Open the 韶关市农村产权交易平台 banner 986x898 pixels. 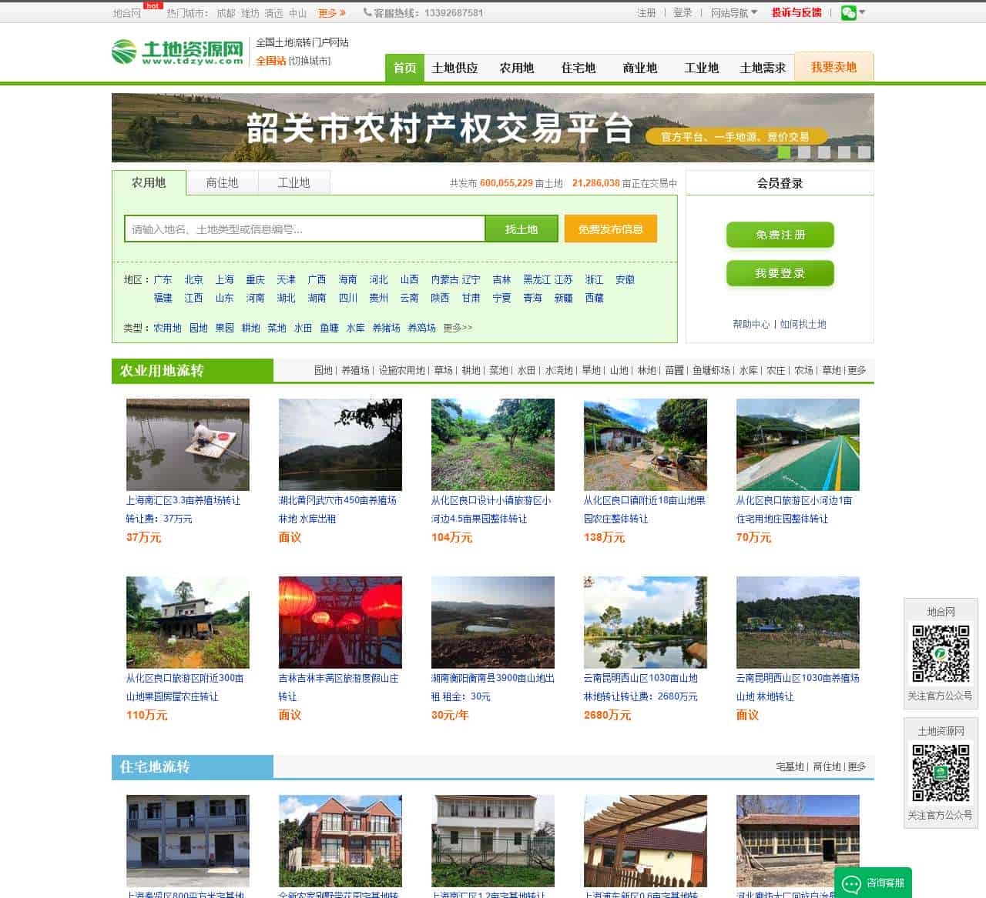click(x=493, y=128)
